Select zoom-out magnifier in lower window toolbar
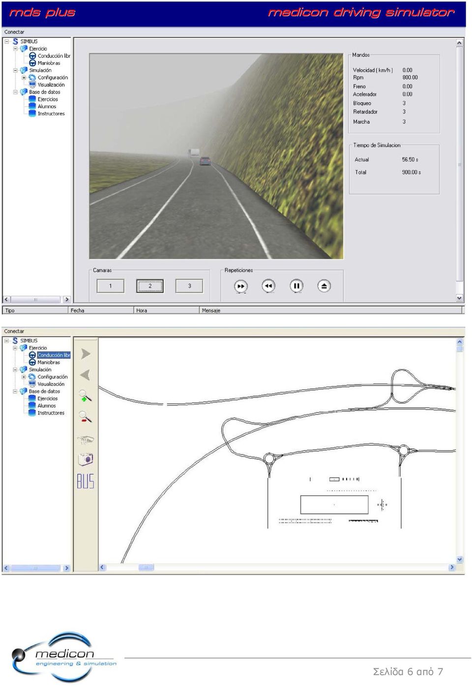472x687 pixels. pyautogui.click(x=86, y=417)
